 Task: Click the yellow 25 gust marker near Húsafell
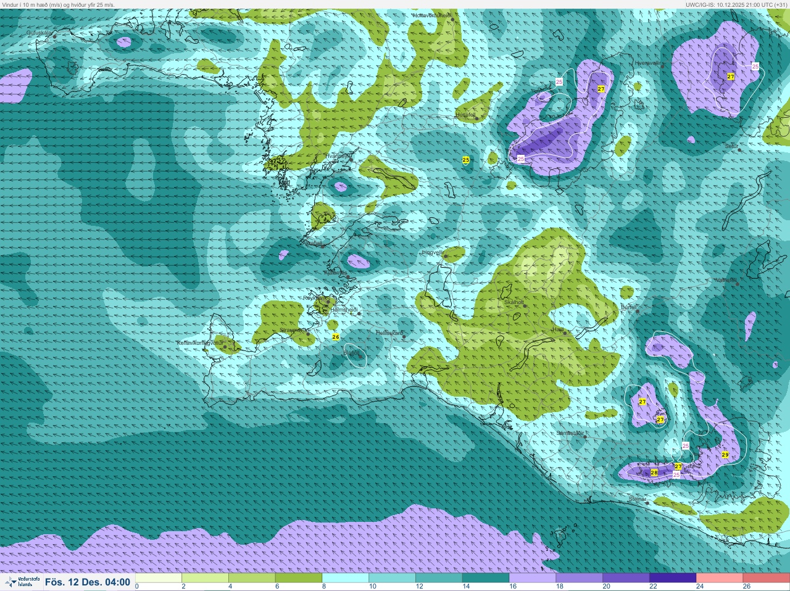(466, 160)
